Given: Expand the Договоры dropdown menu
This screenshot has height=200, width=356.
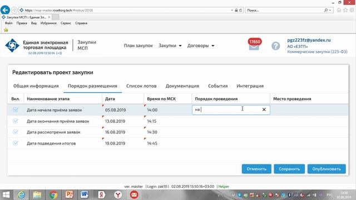Looking at the screenshot, I should pos(201,46).
